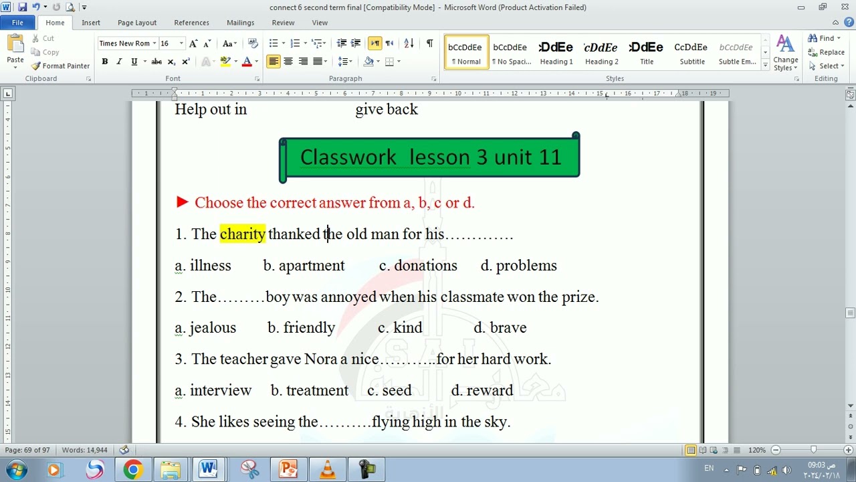
Task: Click the Paste clipboard icon
Action: (x=15, y=44)
